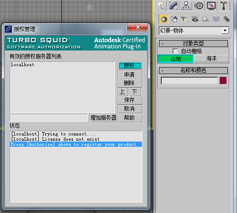Open the Hierarchy panel tab

point(186,6)
